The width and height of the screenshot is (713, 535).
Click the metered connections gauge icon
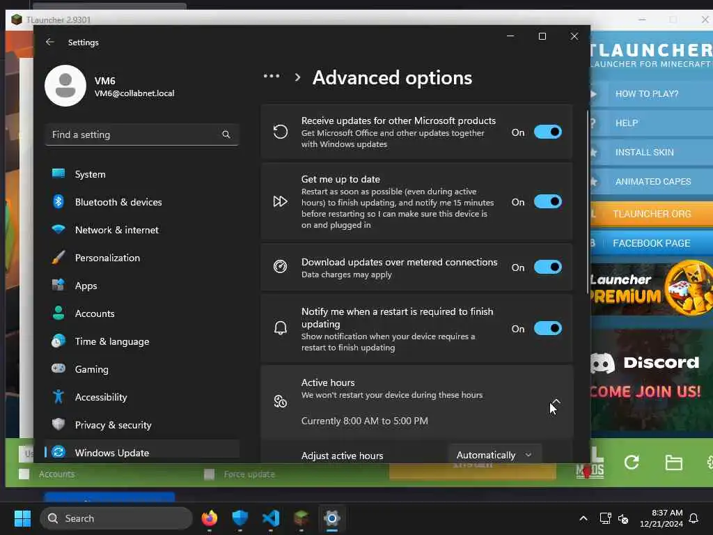tap(280, 267)
